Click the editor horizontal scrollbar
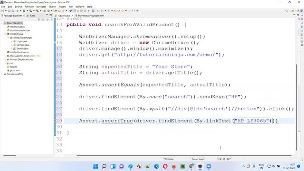Screen dimensions: 304x171 tap(184, 155)
